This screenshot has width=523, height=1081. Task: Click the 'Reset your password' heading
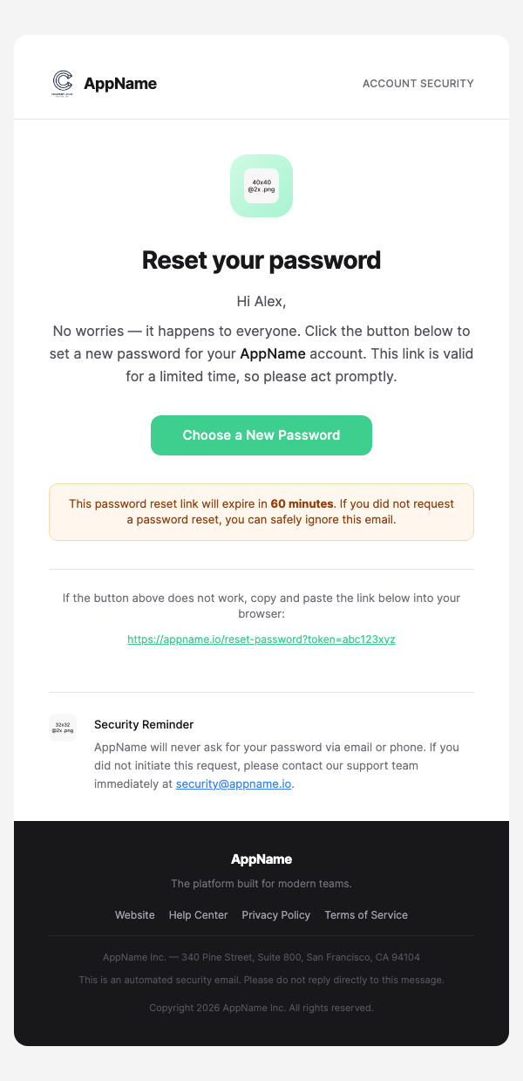[261, 259]
